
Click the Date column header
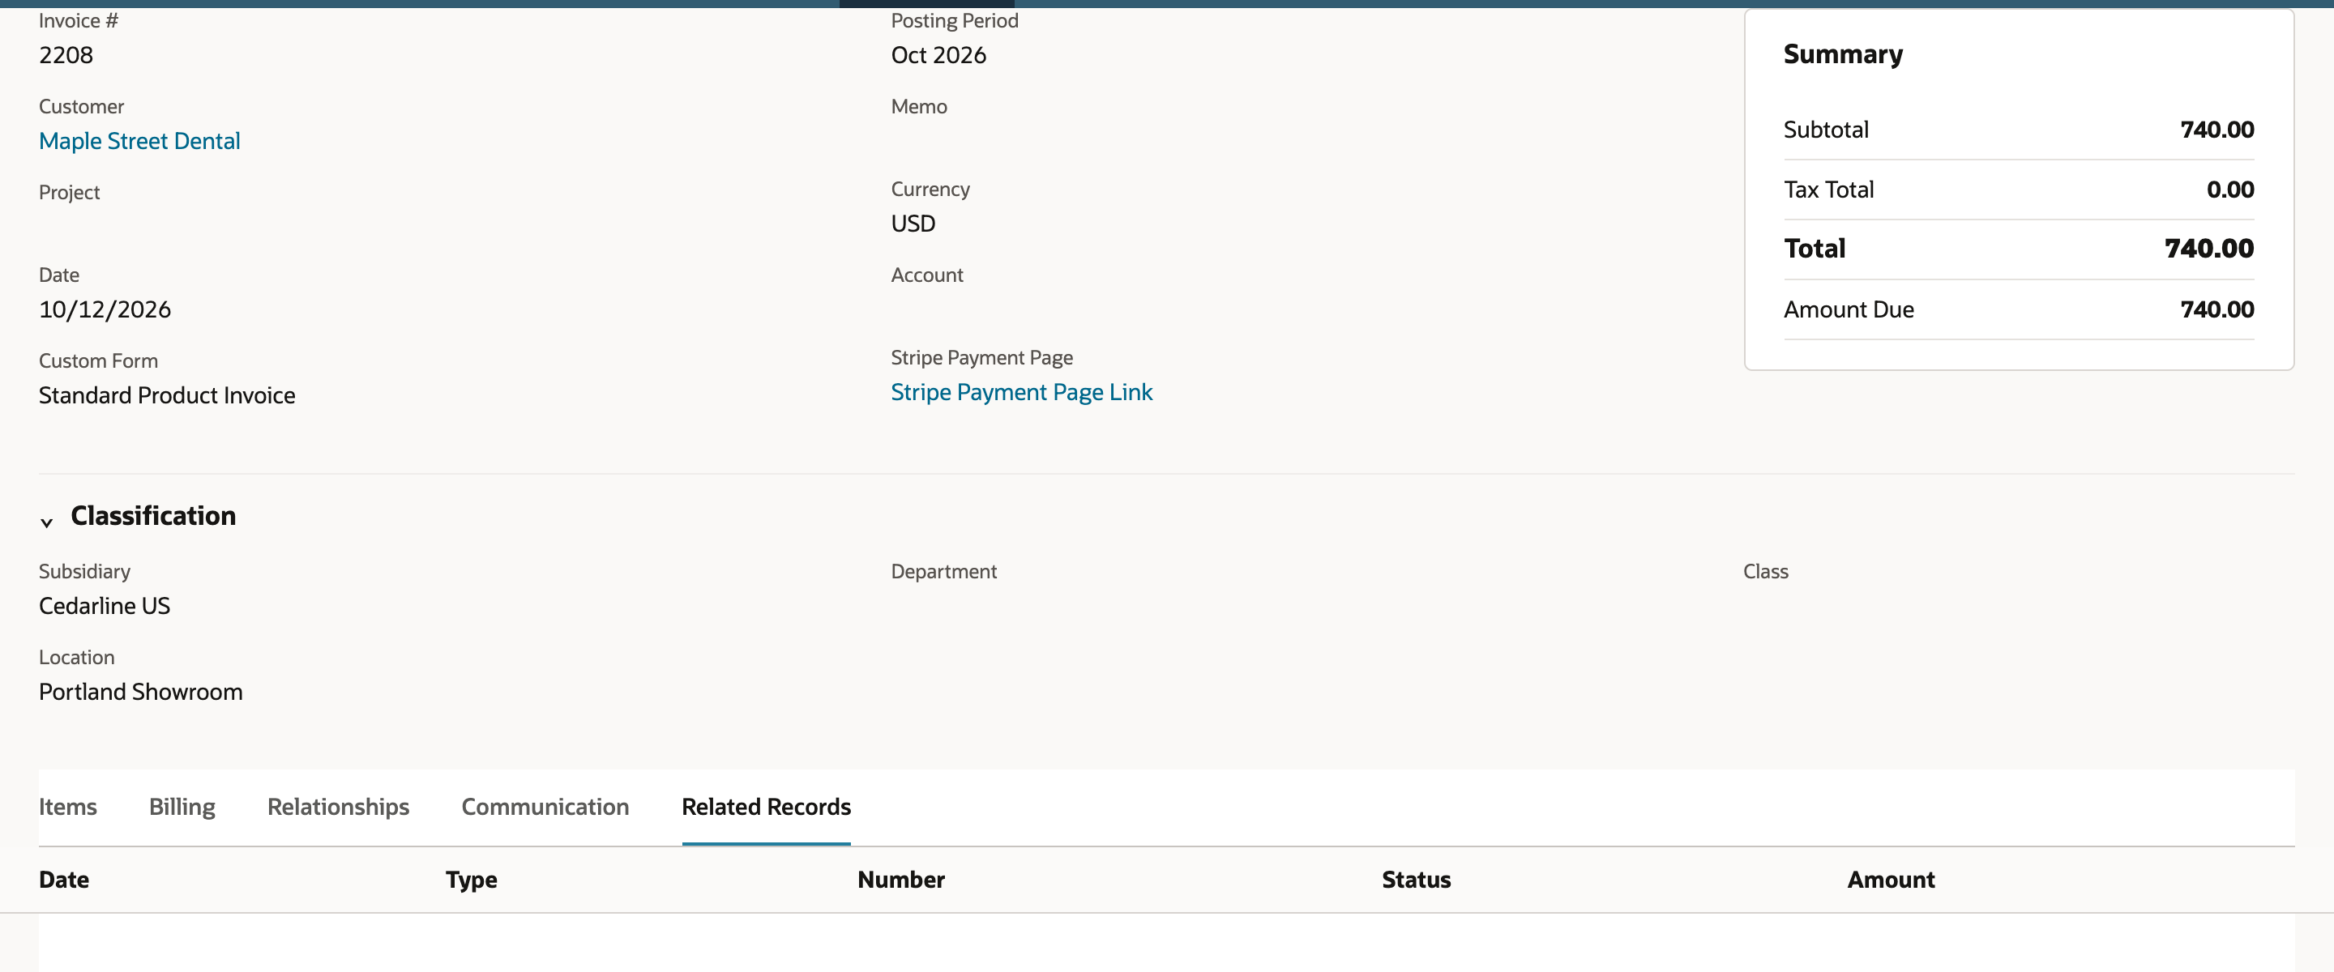click(64, 880)
